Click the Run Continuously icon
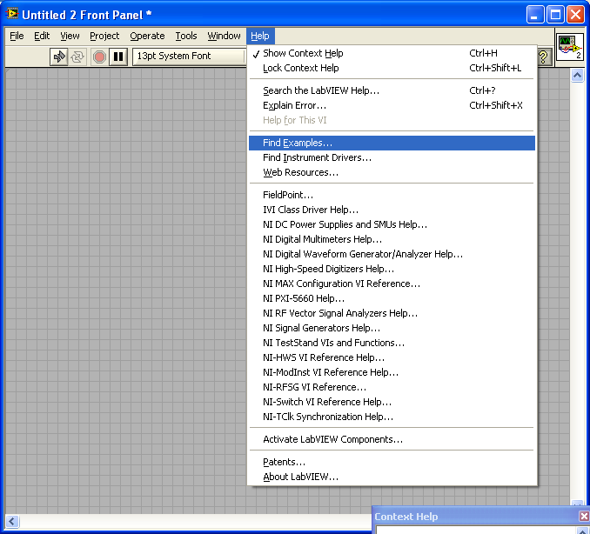Image resolution: width=590 pixels, height=534 pixels. click(x=77, y=57)
